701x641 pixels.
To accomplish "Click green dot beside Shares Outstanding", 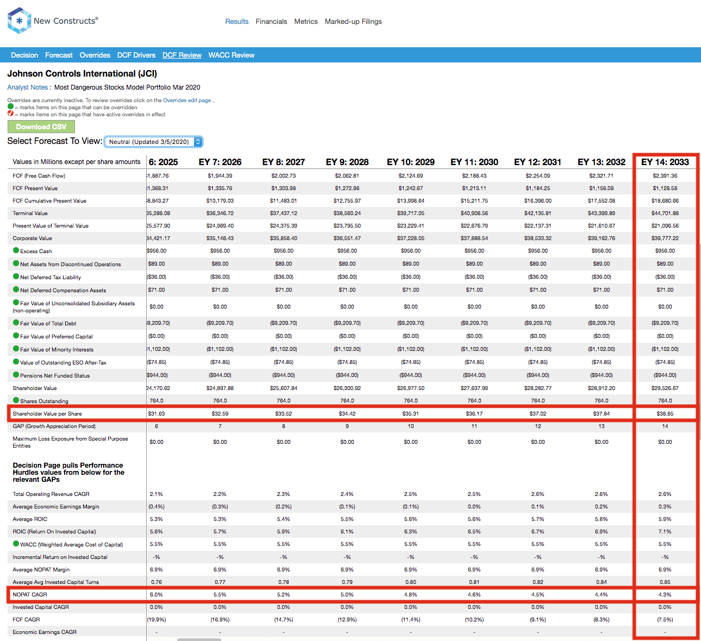I will pos(16,400).
